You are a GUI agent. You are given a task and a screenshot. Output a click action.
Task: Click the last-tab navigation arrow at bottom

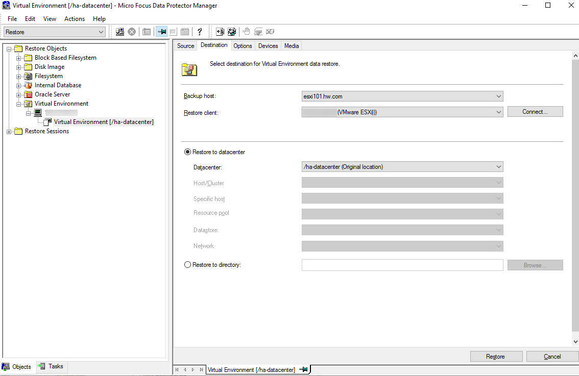(201, 369)
